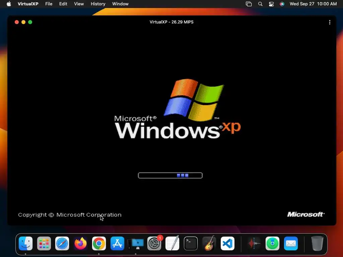Open Visual Studio Code from the Dock
The height and width of the screenshot is (257, 343).
point(227,244)
